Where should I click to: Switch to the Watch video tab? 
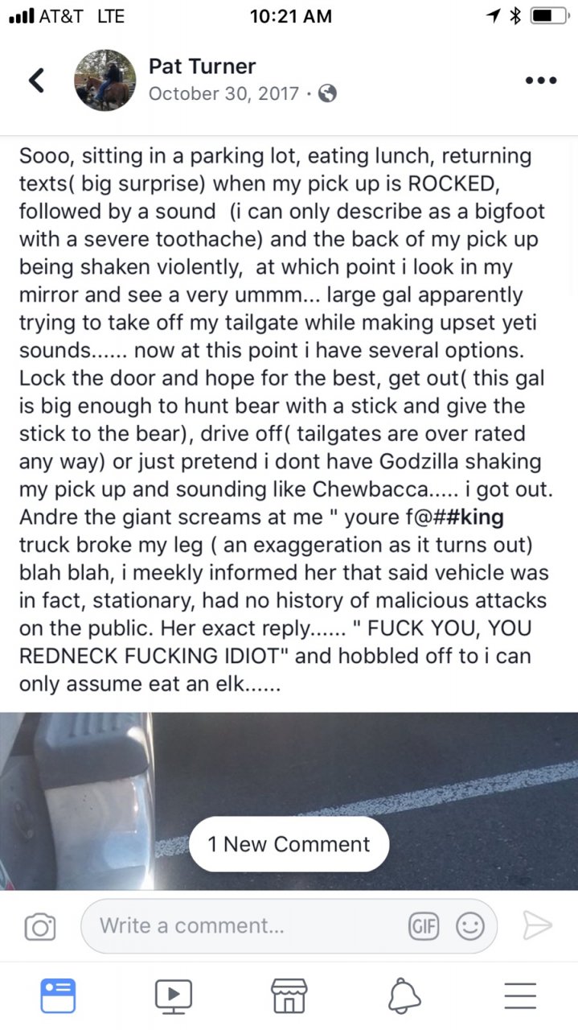coord(173,995)
